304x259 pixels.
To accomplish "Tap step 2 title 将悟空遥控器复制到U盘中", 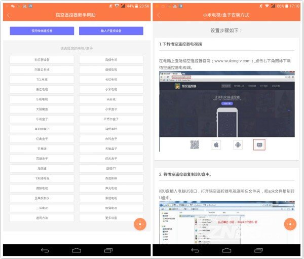I will [185, 174].
